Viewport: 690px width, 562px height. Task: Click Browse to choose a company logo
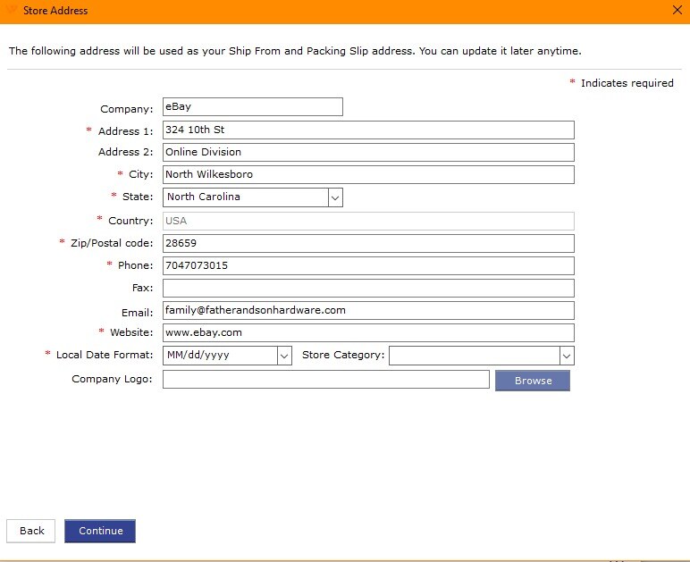[x=533, y=381]
